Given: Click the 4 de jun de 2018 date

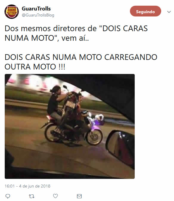Looking at the screenshot, I should pos(35,186).
